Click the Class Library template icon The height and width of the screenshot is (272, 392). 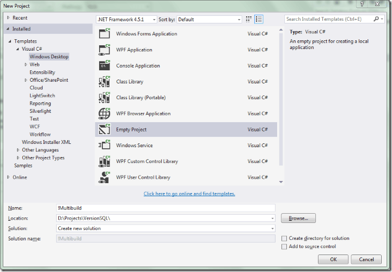104,82
